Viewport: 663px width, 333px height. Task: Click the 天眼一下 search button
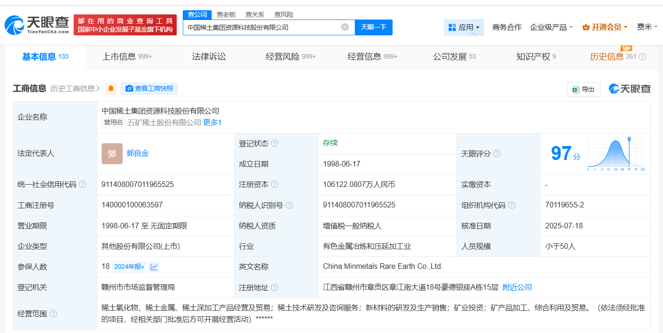[373, 27]
